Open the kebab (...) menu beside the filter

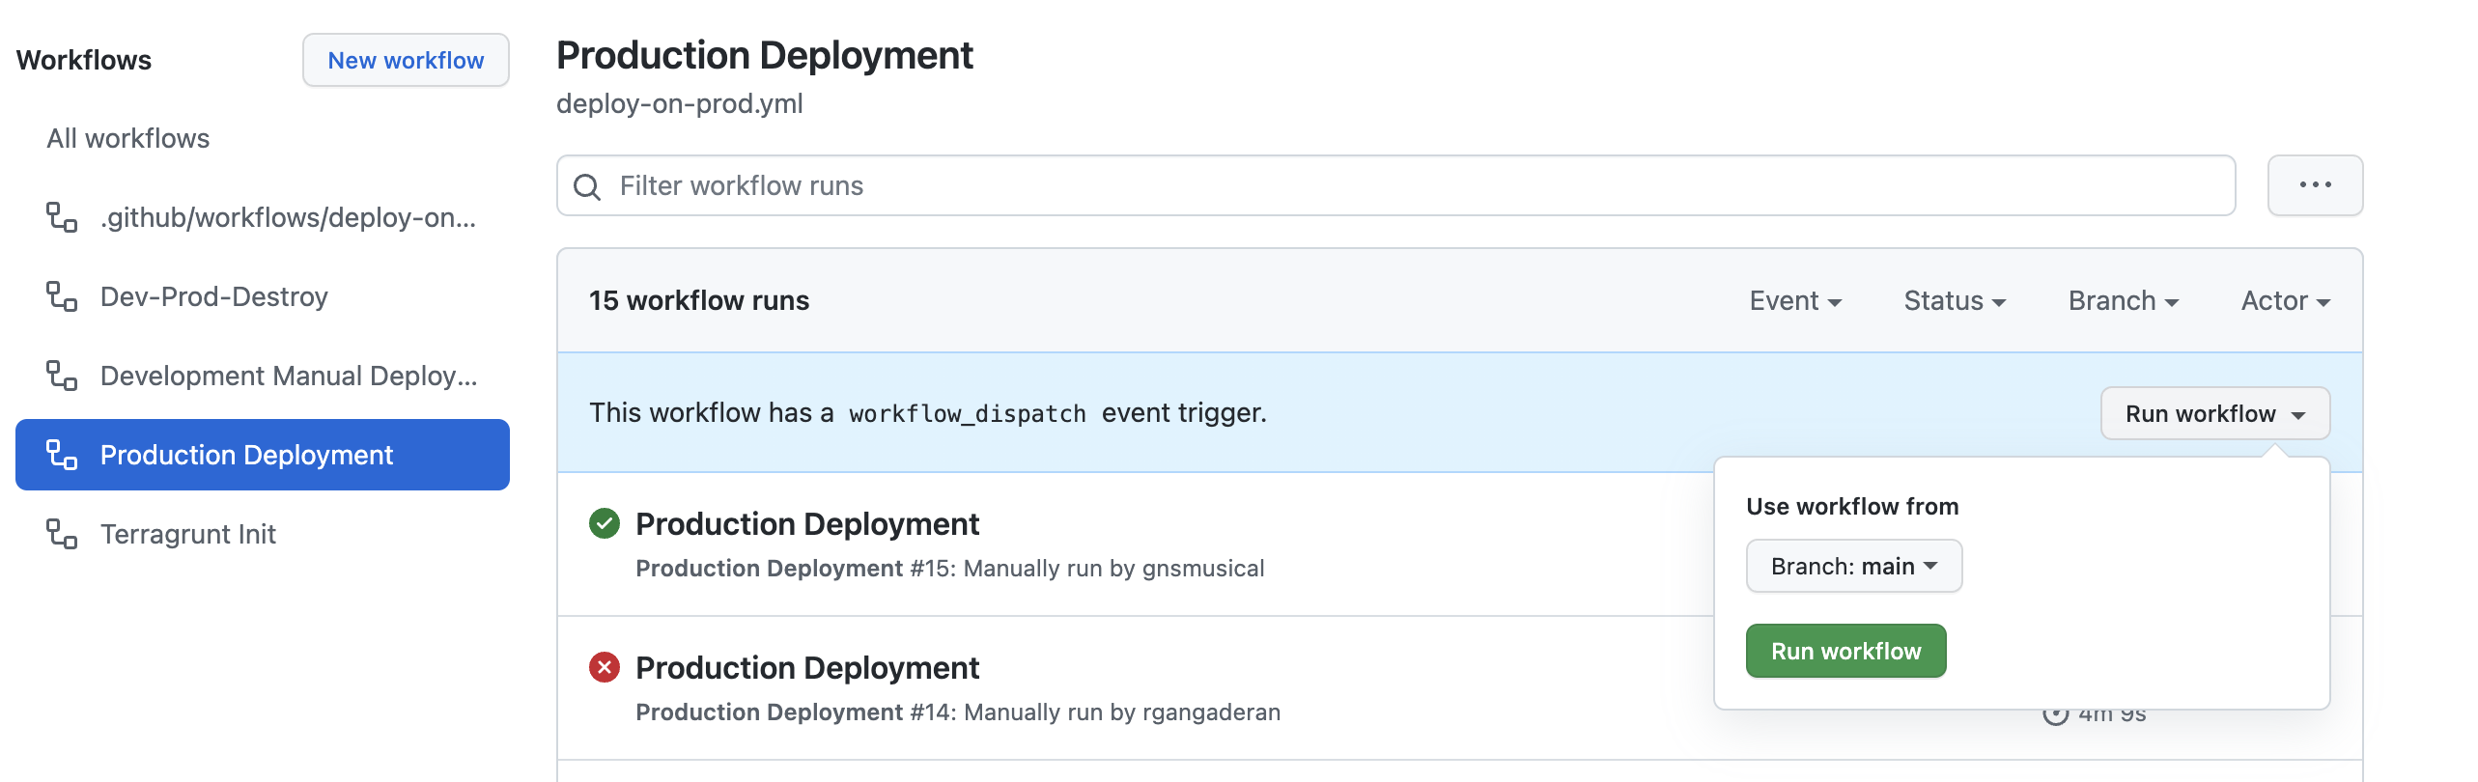[2314, 184]
